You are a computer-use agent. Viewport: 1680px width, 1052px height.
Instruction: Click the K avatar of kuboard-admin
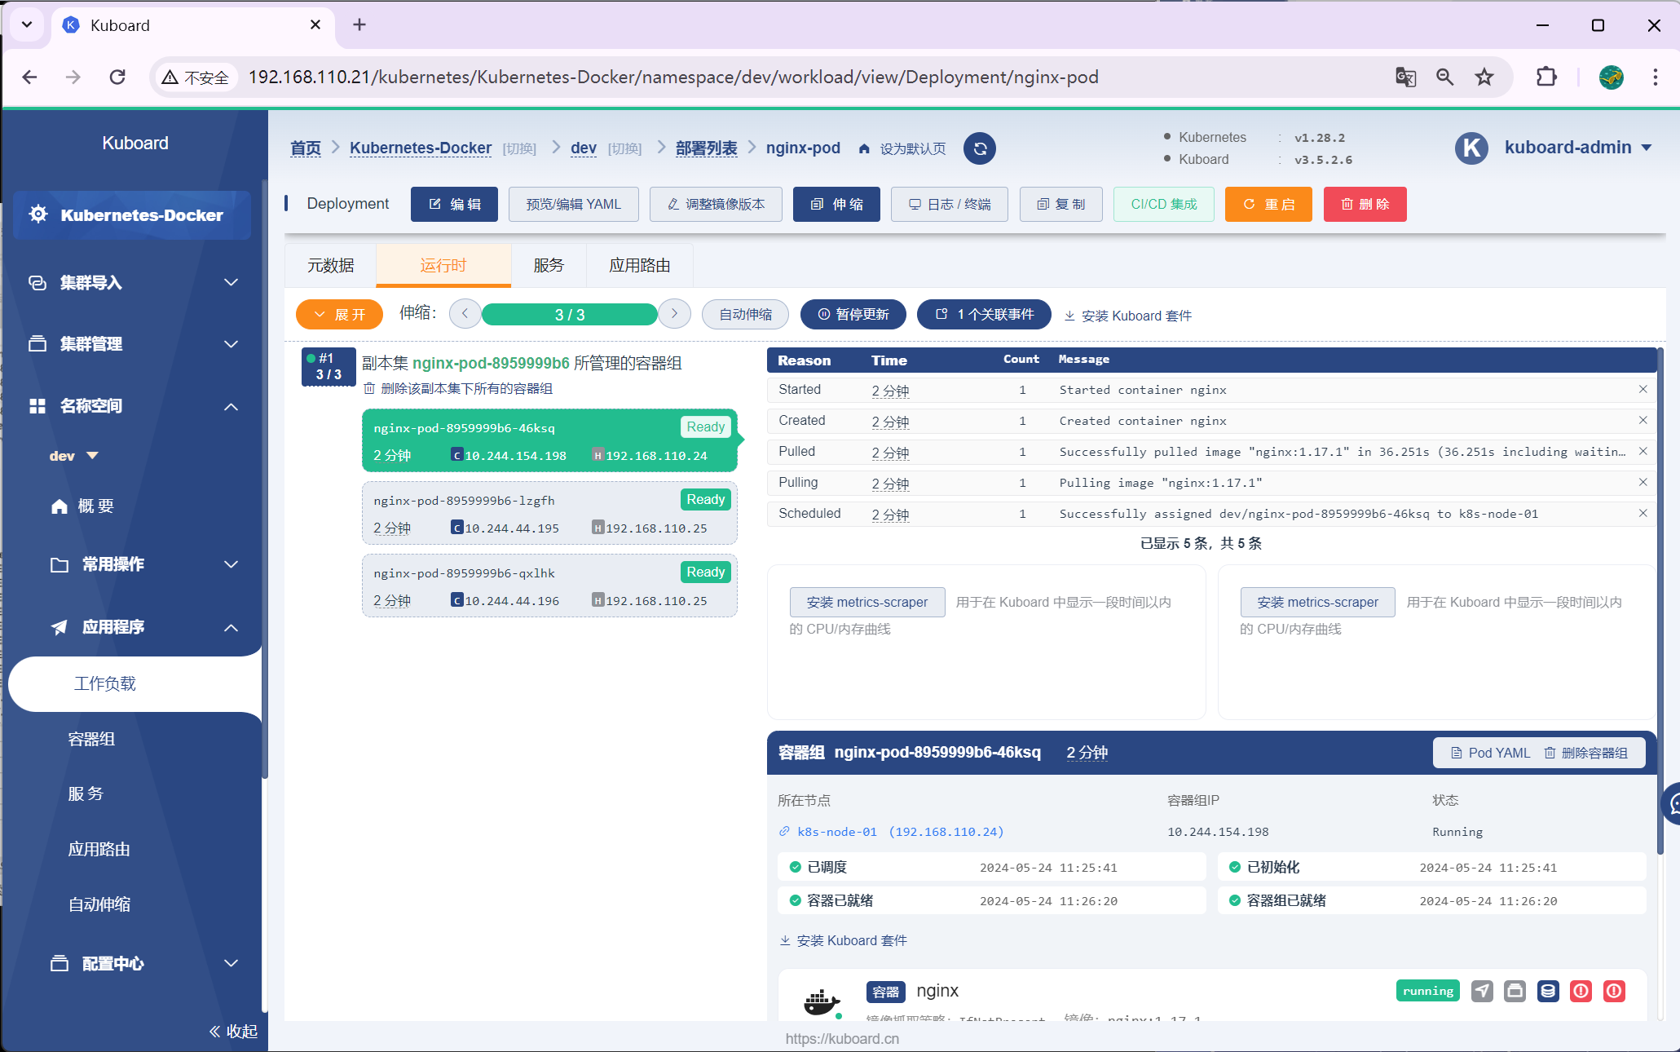coord(1471,148)
